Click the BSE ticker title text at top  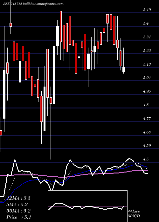click(x=33, y=4)
